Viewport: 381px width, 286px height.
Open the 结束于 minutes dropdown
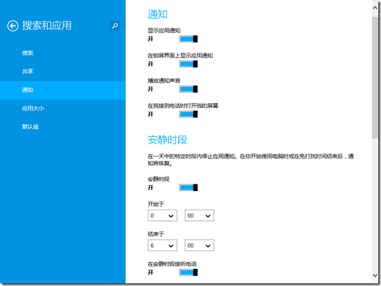199,246
